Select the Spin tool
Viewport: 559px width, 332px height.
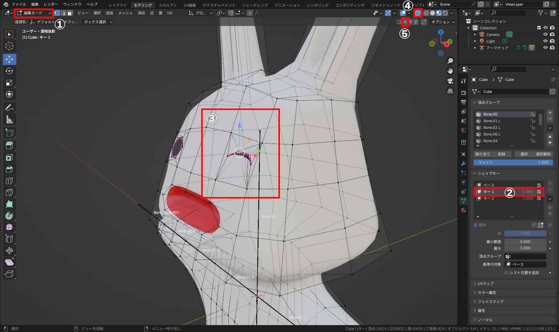click(x=9, y=215)
